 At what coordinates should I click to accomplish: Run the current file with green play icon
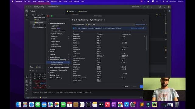click(144, 7)
